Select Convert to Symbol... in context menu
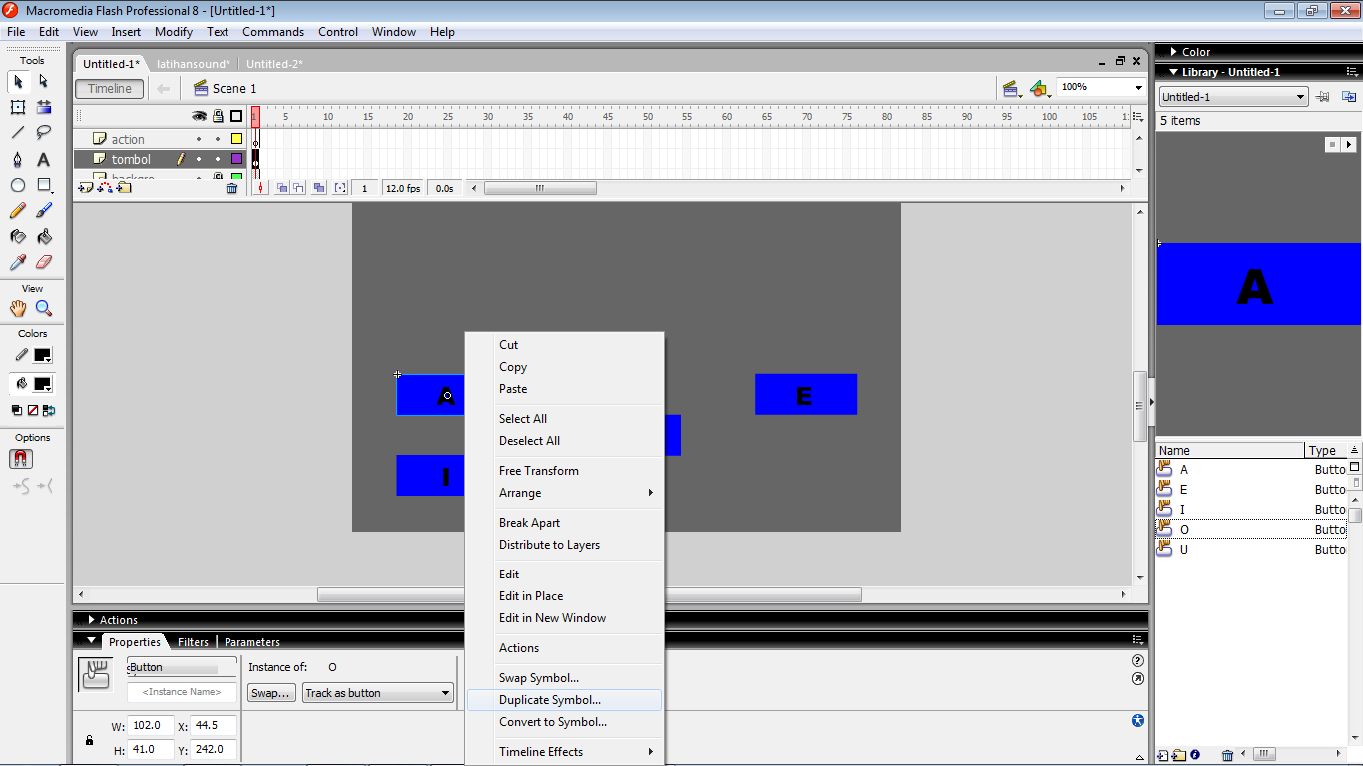This screenshot has width=1363, height=766. (x=565, y=722)
